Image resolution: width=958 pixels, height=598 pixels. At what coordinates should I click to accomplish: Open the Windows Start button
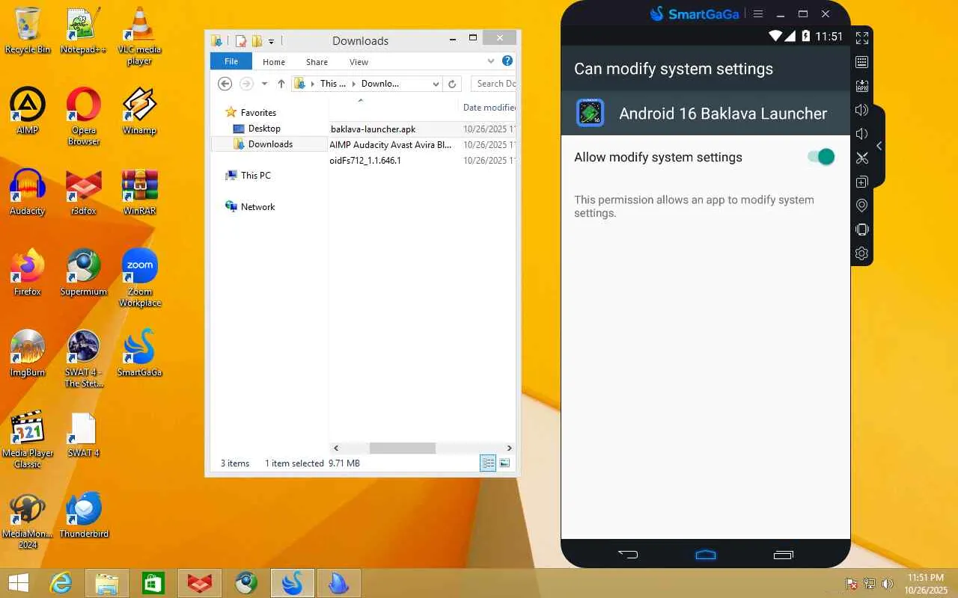click(x=19, y=583)
